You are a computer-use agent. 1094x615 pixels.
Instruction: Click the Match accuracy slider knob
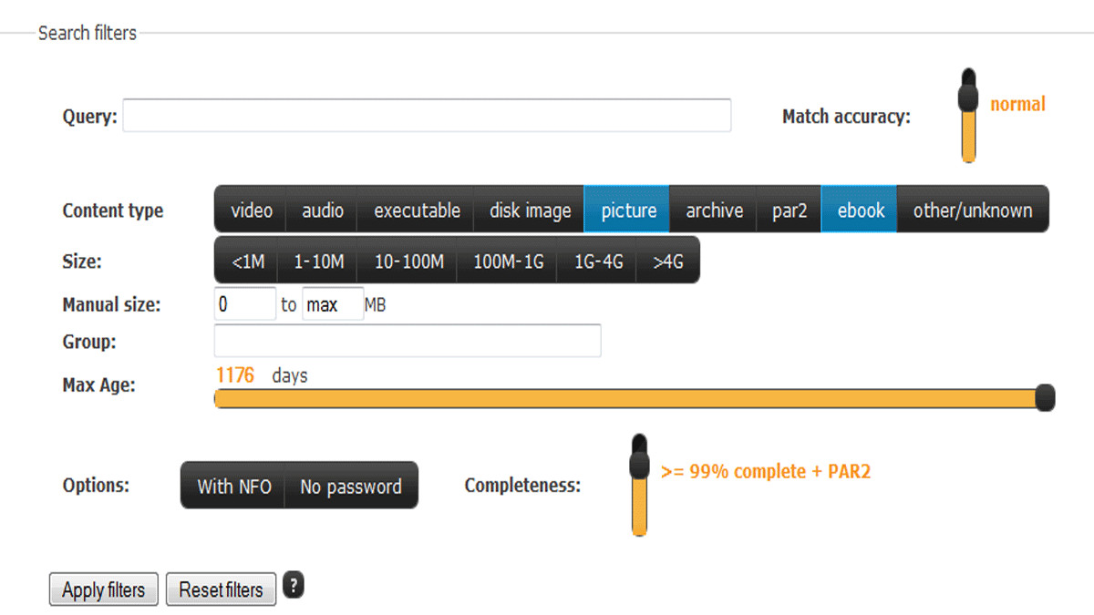click(968, 91)
